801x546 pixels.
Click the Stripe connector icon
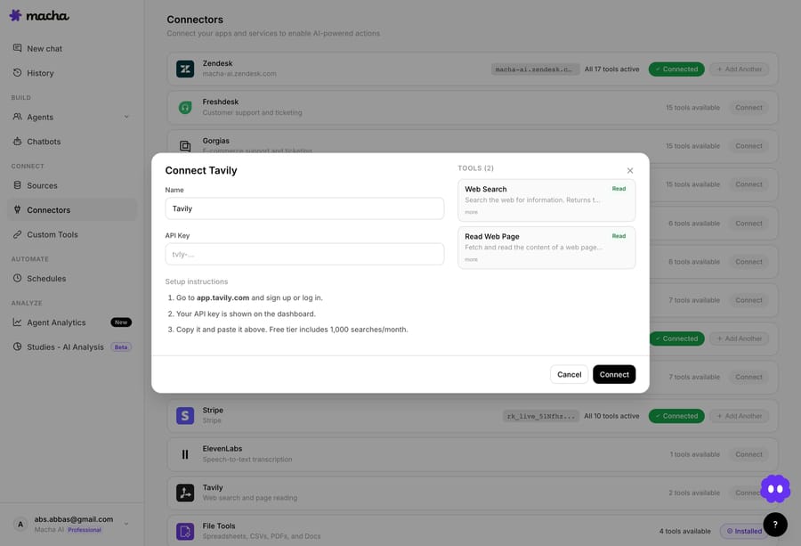pos(185,416)
